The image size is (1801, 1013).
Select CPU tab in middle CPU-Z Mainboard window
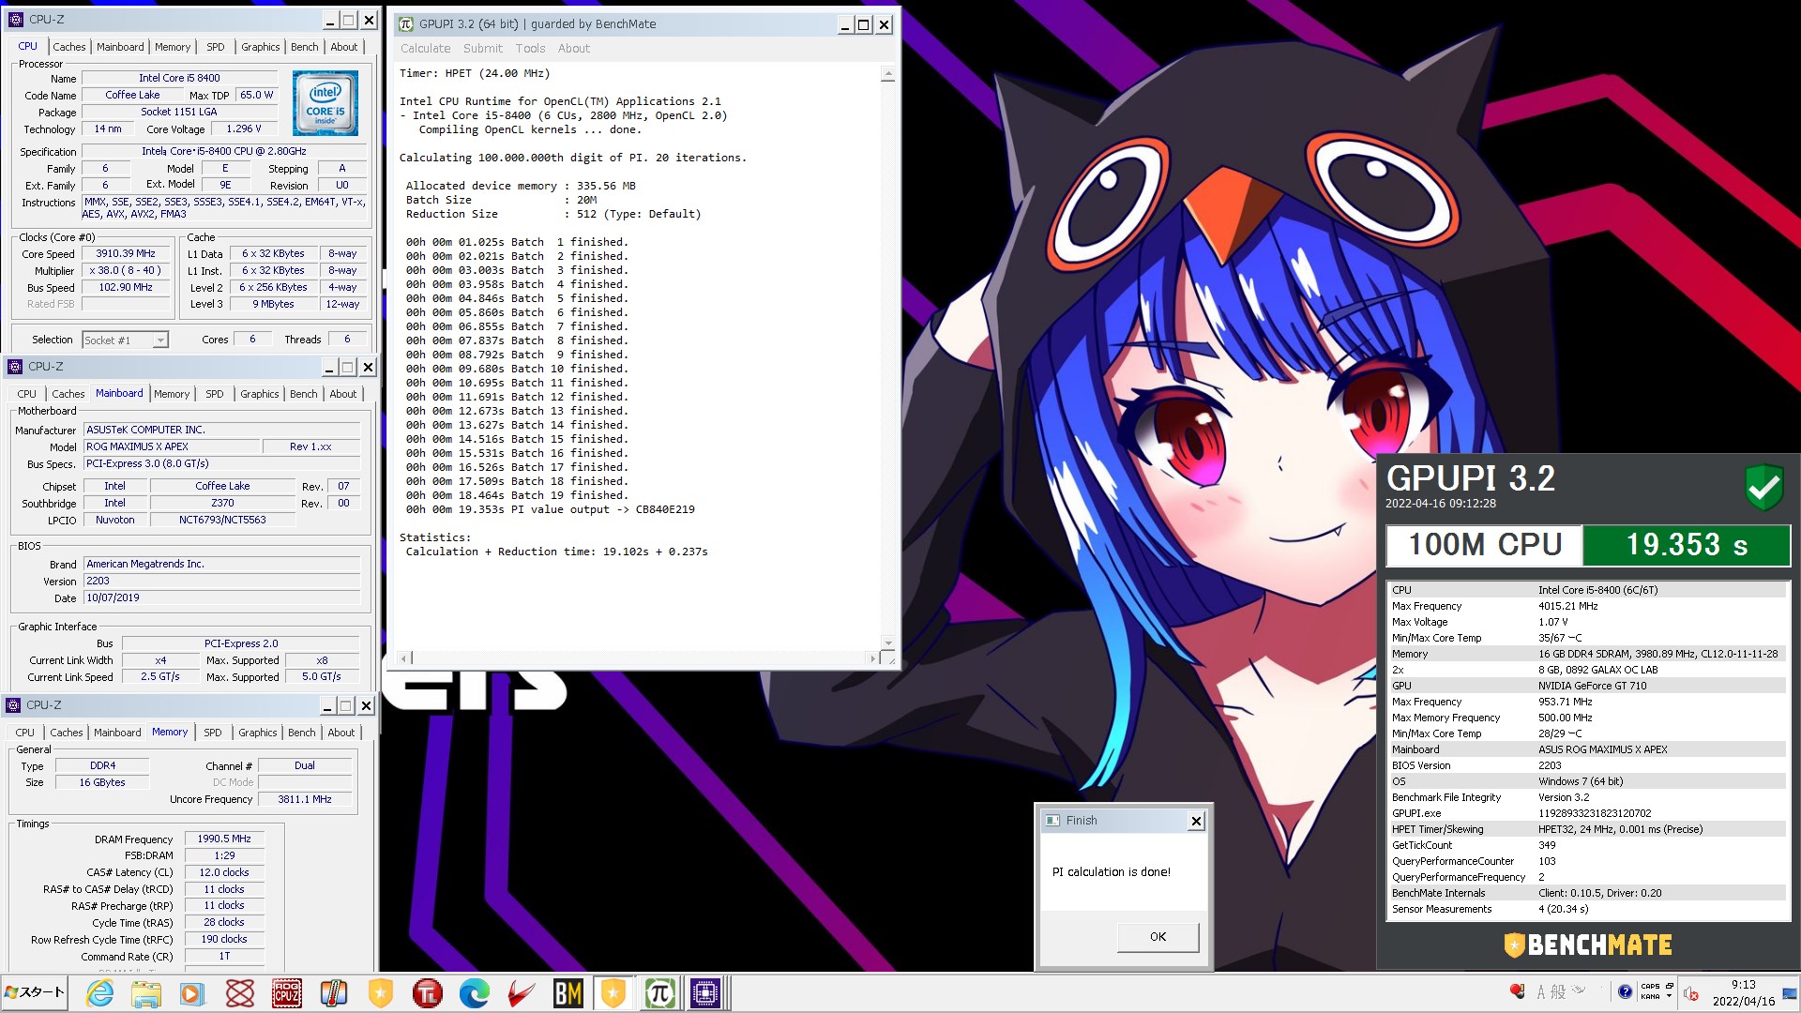26,394
